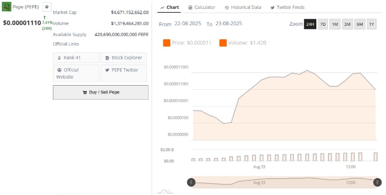Screen dimensions: 386x195
Task: Set chart zoom to 7D
Action: click(x=323, y=24)
